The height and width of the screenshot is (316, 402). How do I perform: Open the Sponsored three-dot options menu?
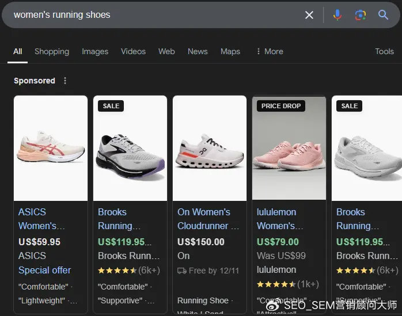click(x=65, y=81)
